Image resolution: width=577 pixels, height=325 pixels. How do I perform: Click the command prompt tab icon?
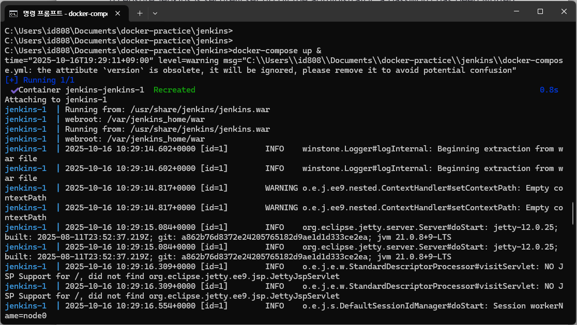(x=13, y=13)
